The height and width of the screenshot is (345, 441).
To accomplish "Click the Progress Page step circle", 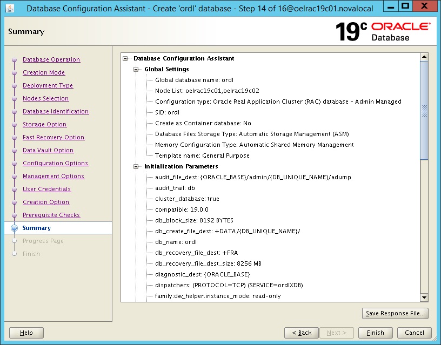I will coord(15,241).
